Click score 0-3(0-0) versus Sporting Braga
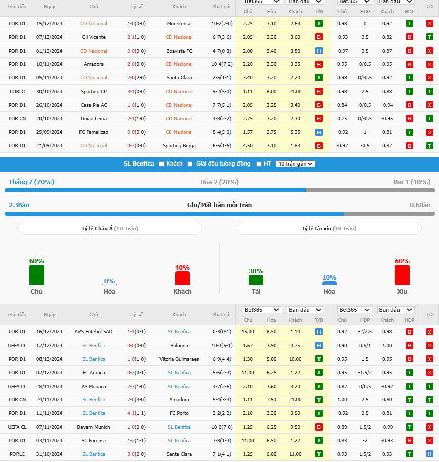This screenshot has height=462, width=439. pyautogui.click(x=136, y=146)
